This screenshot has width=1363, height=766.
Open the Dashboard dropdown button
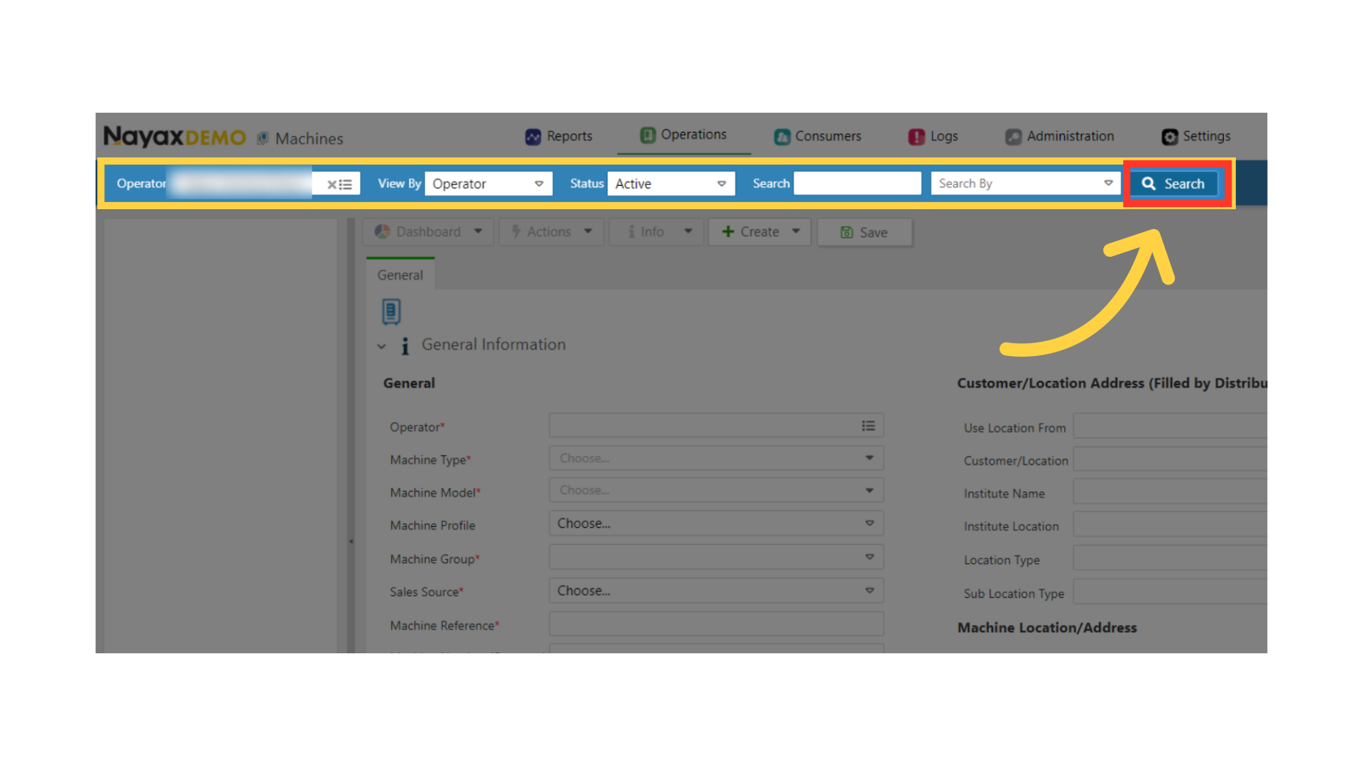tap(428, 232)
